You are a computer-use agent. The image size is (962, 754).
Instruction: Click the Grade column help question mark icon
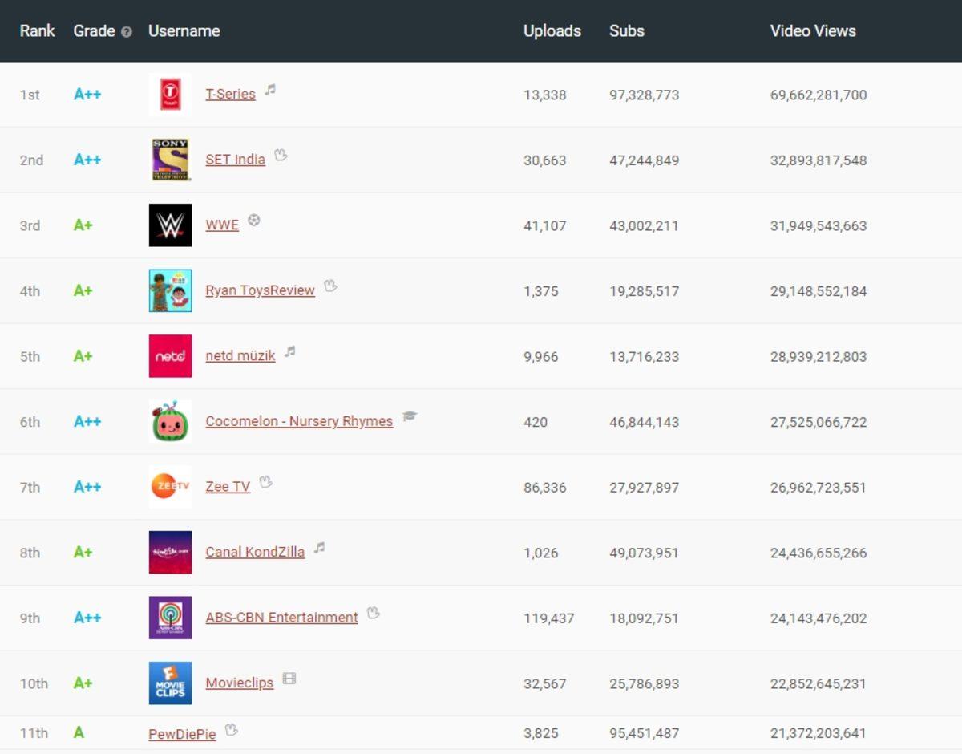point(125,31)
